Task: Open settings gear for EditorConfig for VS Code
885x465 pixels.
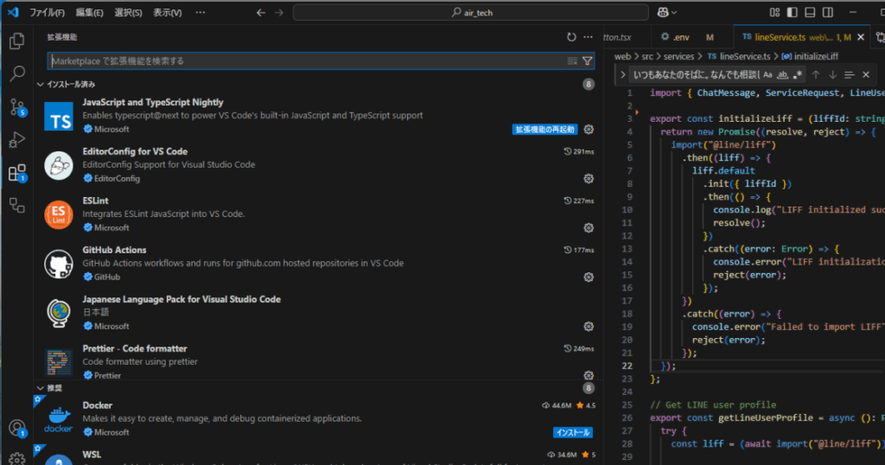Action: coord(589,178)
